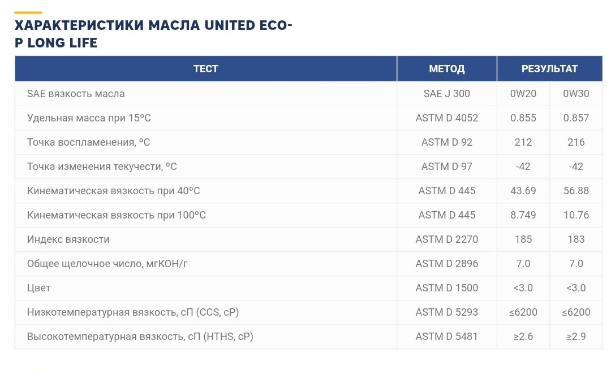Select the ASTM D 5293 method cell

[x=446, y=312]
